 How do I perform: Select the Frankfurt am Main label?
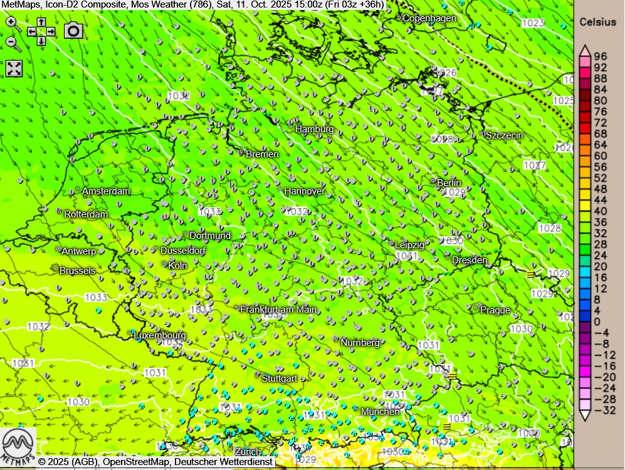pos(278,309)
